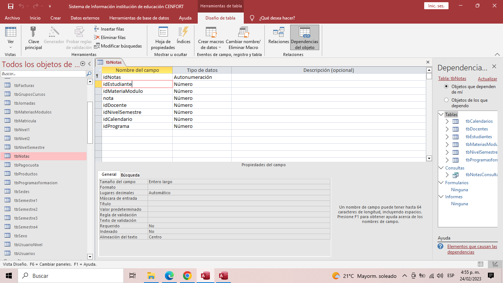Screen dimensions: 503x283
Task: Click the Tabla: tbNotas link
Action: click(452, 78)
